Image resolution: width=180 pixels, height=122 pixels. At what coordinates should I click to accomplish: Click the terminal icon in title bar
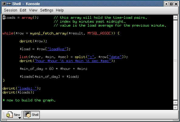click(x=4, y=4)
